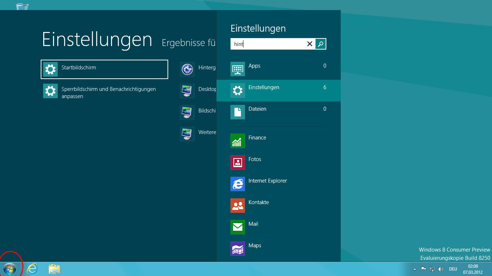Open the 'Desktop' control panel result

(198, 91)
